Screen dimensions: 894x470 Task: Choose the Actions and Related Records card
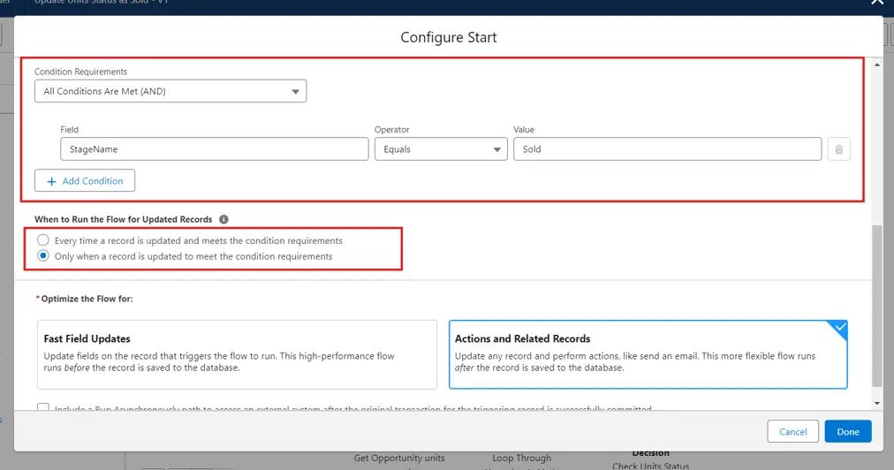point(648,354)
